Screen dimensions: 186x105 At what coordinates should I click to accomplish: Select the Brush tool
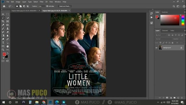tap(3, 29)
